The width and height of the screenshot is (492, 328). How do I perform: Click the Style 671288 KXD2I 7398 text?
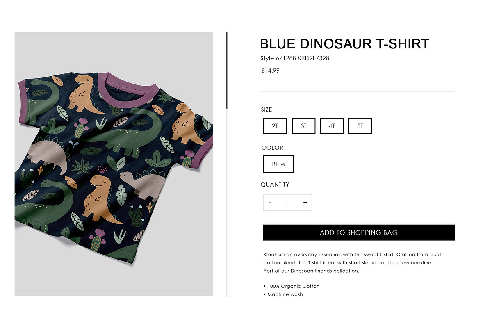click(295, 58)
